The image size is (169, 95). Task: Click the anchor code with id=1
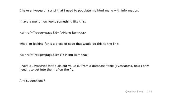(x=54, y=55)
